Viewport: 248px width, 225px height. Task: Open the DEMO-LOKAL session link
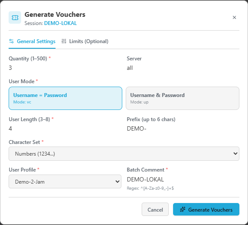point(60,23)
